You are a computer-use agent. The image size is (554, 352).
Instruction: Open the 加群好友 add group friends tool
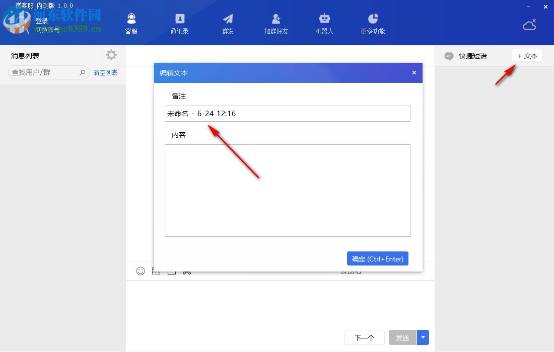pos(276,23)
